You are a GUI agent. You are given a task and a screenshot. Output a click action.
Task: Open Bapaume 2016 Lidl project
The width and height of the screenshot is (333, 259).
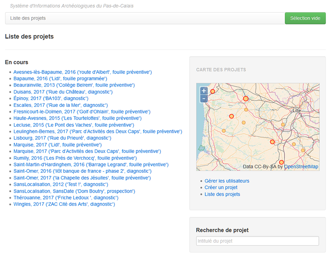tap(61, 79)
